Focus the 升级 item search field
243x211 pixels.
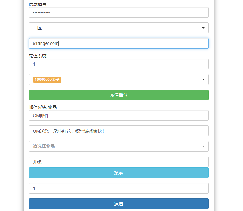click(118, 162)
